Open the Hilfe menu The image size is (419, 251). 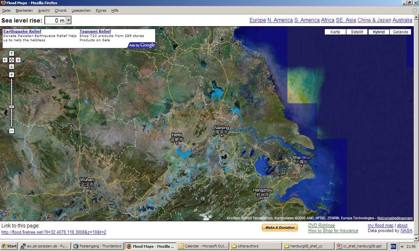click(115, 10)
